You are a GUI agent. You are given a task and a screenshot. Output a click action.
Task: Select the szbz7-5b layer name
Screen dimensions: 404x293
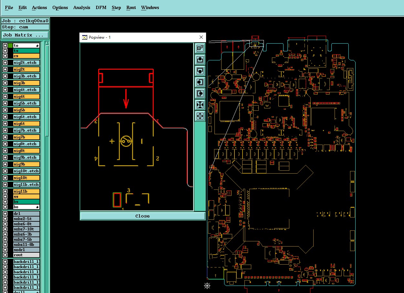coord(26,239)
